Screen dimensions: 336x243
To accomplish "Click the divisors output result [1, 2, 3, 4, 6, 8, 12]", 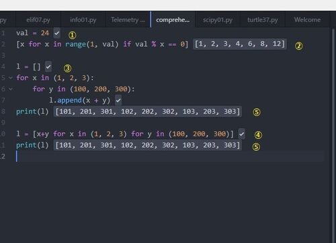I will (240, 44).
